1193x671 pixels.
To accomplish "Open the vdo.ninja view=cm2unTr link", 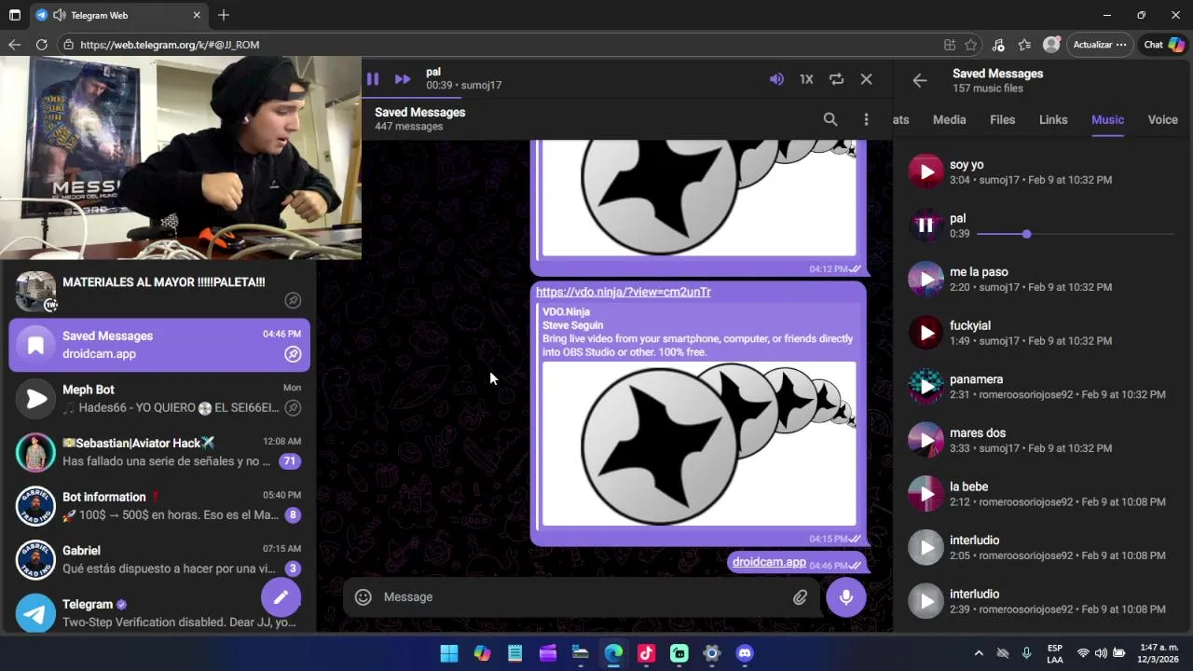I will pyautogui.click(x=623, y=292).
